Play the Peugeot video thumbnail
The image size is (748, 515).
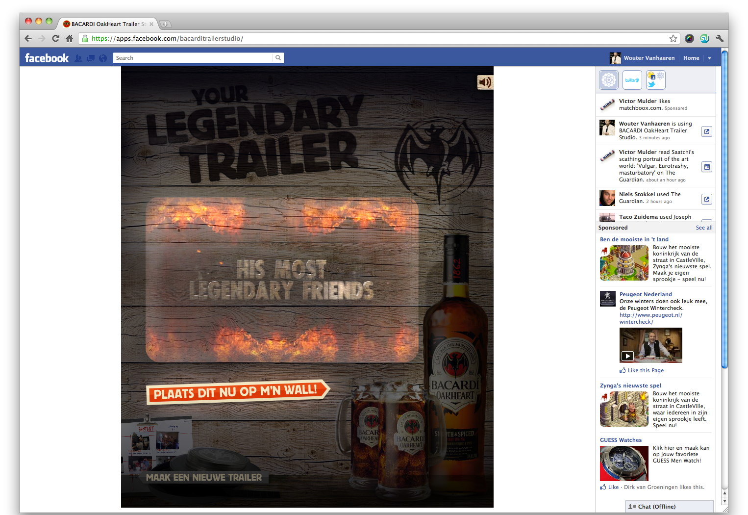point(650,345)
